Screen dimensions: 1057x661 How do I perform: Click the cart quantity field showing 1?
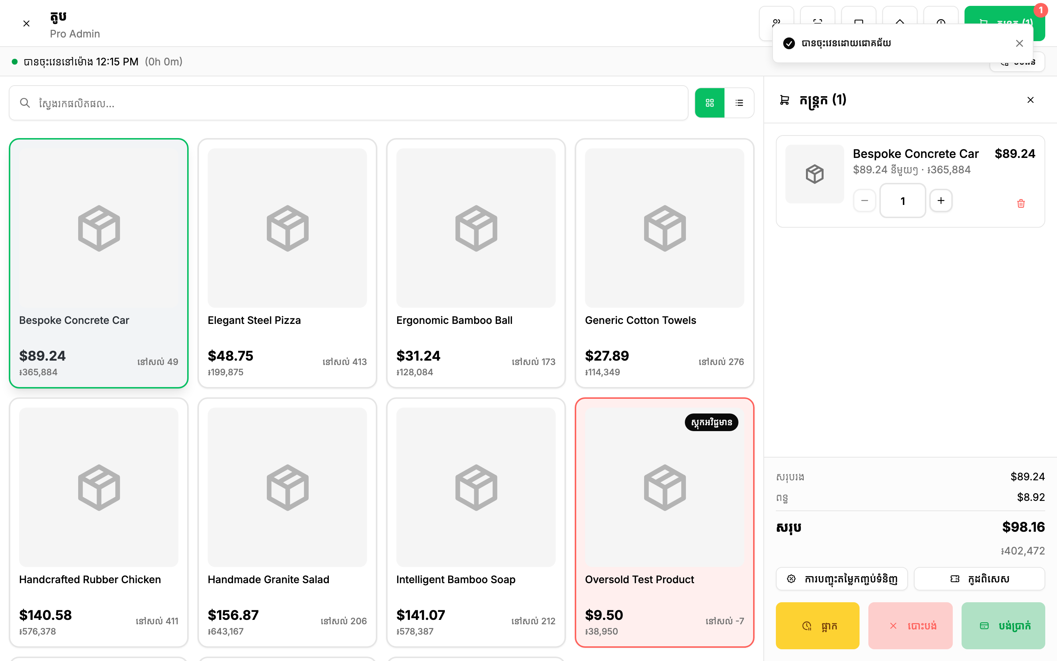coord(902,201)
